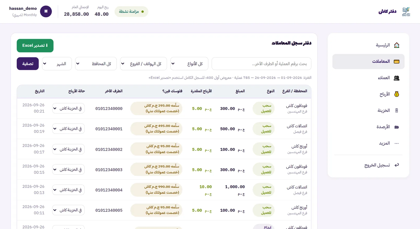
Task: Click the safe icon beside الخزينة
Action: (x=397, y=110)
